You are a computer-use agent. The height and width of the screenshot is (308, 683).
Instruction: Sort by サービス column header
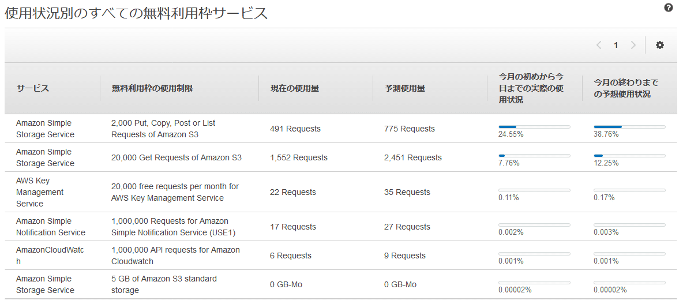click(33, 88)
